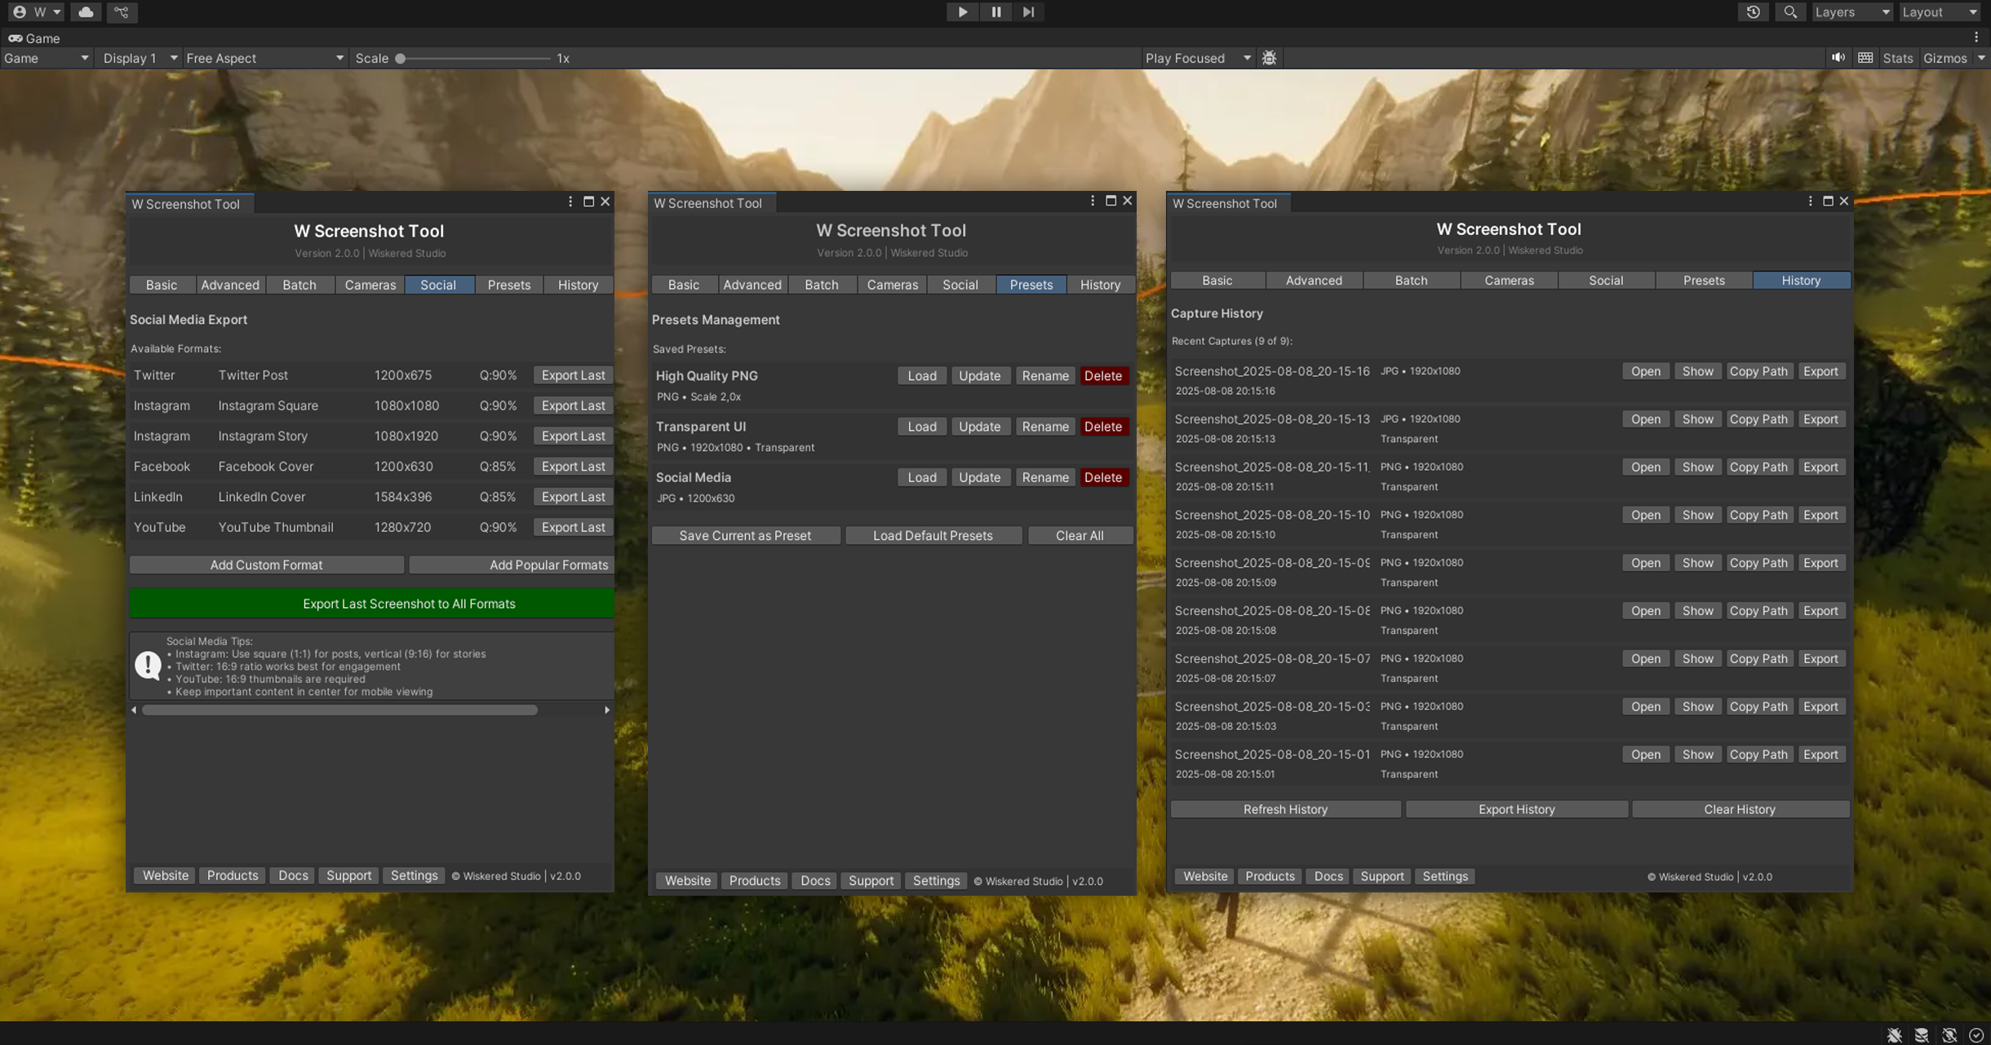
Task: Click the search magnifier icon
Action: (x=1789, y=12)
